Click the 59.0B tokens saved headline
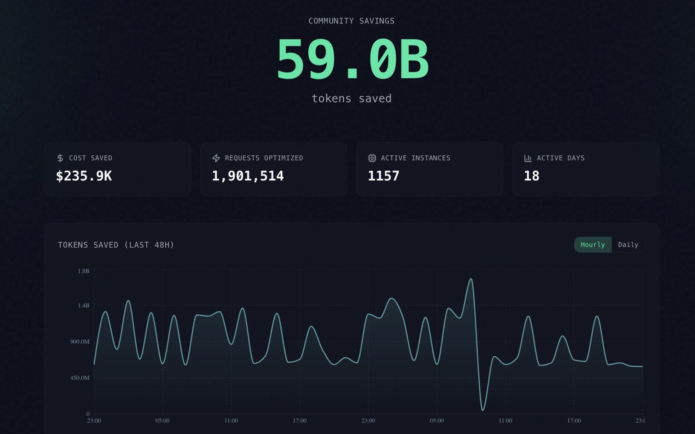This screenshot has width=695, height=434. coord(352,59)
